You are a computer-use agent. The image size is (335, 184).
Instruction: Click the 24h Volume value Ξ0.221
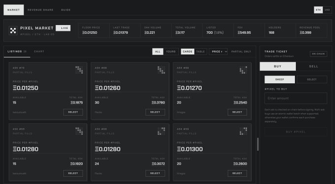pos(149,32)
